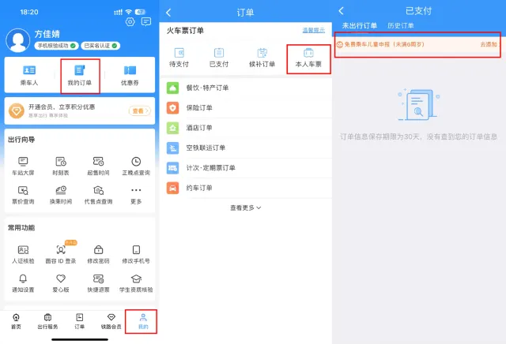This screenshot has width=506, height=344.
Task: Switch to 铁路会员 tab
Action: (x=111, y=321)
